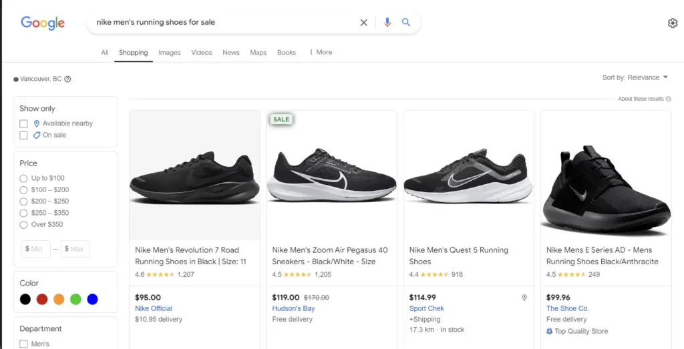Check the Available nearby checkbox
This screenshot has width=684, height=349.
[23, 123]
